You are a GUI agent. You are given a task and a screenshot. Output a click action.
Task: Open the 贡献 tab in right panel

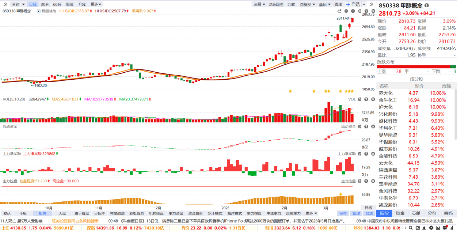coord(416,213)
